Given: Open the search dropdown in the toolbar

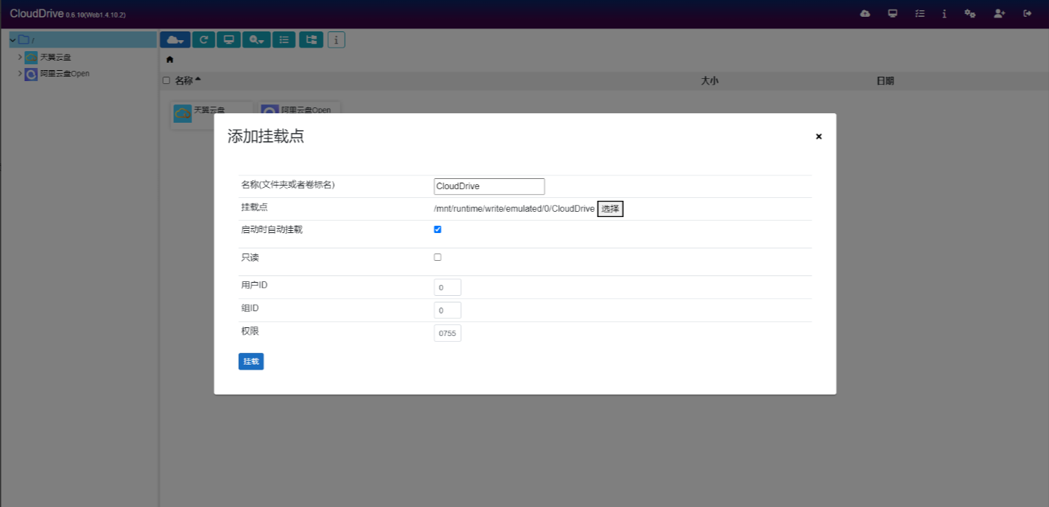Looking at the screenshot, I should [257, 40].
